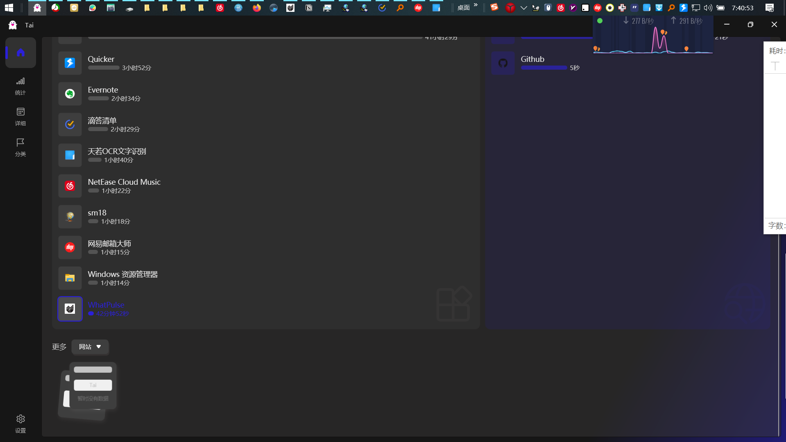Screen dimensions: 786x442
Task: Click Github's blue progress bar
Action: 544,68
